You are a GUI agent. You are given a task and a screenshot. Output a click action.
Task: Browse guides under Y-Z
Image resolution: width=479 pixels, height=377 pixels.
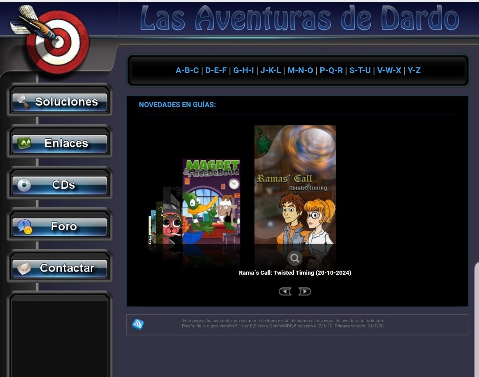point(414,70)
